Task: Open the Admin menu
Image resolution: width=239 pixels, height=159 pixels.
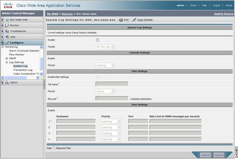Action: (14, 83)
